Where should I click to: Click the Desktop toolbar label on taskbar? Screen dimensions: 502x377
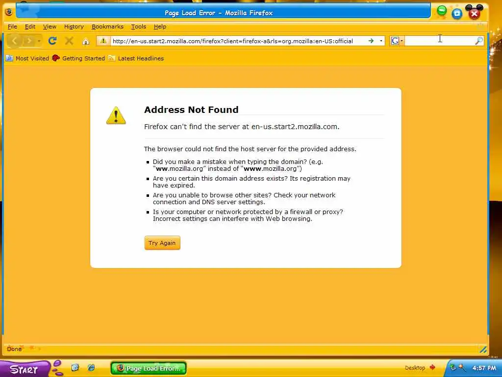[x=415, y=368]
